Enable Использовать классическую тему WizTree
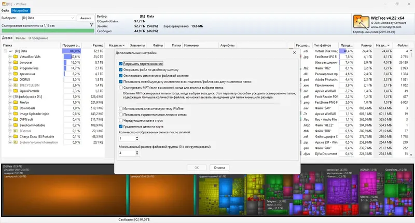Screen dimensions: 415x223 pos(121,108)
